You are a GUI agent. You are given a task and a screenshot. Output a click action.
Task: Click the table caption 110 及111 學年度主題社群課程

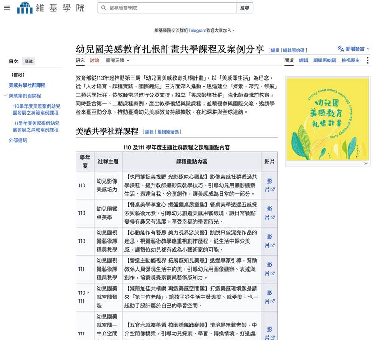pyautogui.click(x=177, y=147)
